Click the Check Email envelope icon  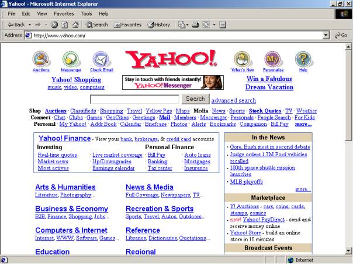pos(101,59)
